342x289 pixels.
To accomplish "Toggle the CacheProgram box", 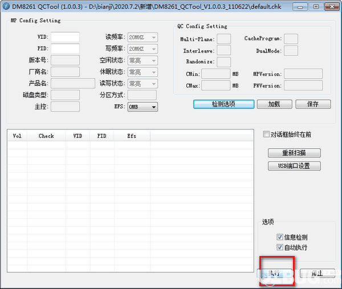I will click(291, 39).
